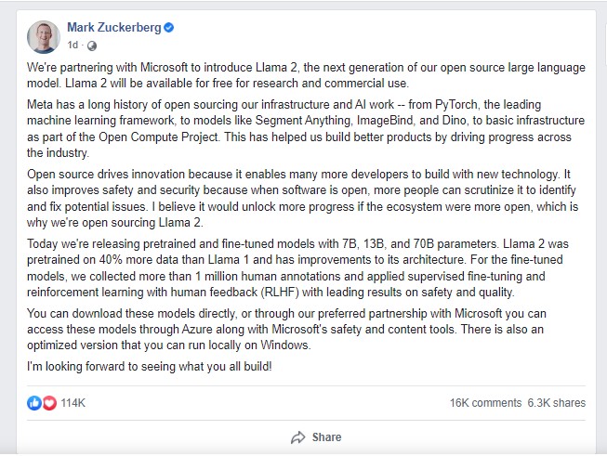Open Mark Zuckerberg's profile picture
The height and width of the screenshot is (456, 607).
[44, 37]
